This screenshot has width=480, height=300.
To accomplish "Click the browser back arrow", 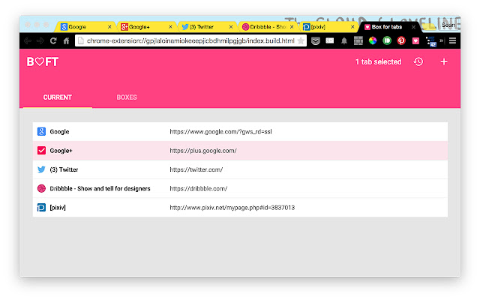I will (x=28, y=40).
